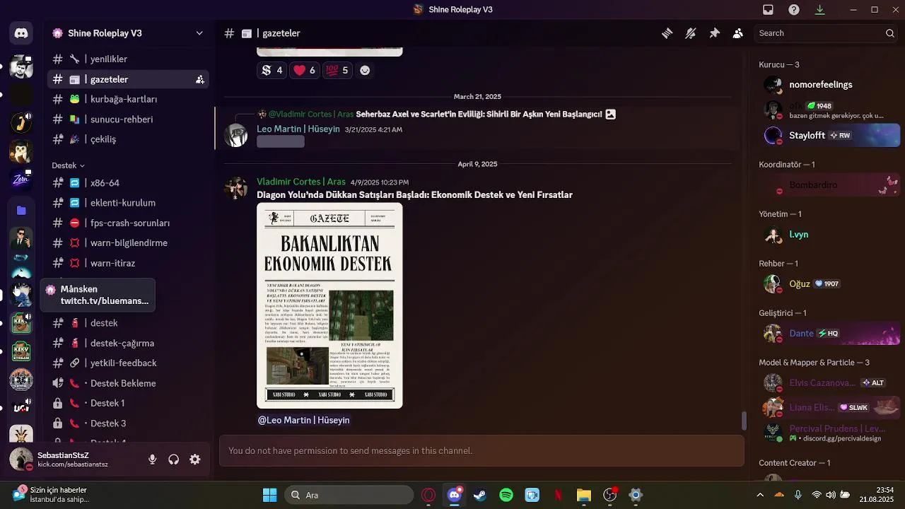
Task: Open Spotify from taskbar
Action: pos(506,495)
